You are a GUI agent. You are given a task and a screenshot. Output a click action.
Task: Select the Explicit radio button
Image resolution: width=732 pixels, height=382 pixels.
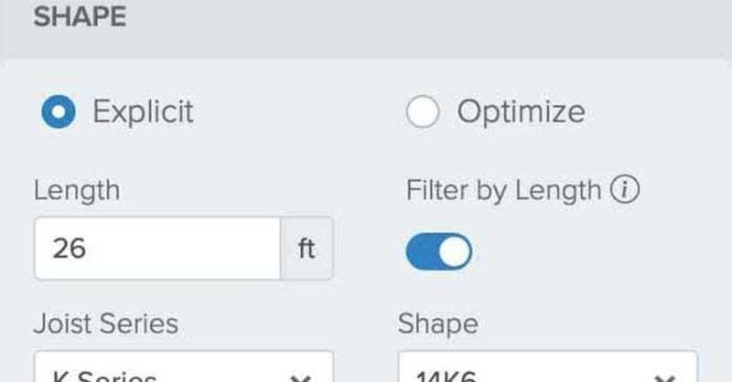[59, 112]
